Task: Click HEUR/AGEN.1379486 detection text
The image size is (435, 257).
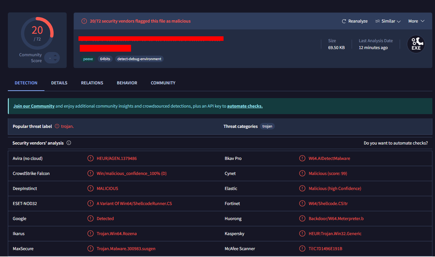Action: 117,158
